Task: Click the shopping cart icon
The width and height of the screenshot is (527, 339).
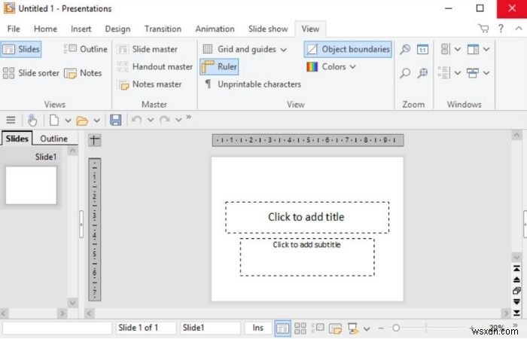Action: click(x=483, y=29)
